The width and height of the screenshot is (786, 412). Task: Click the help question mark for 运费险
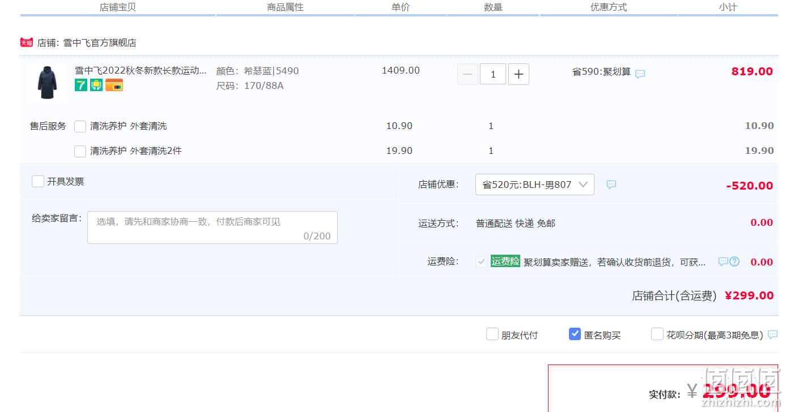tap(734, 261)
